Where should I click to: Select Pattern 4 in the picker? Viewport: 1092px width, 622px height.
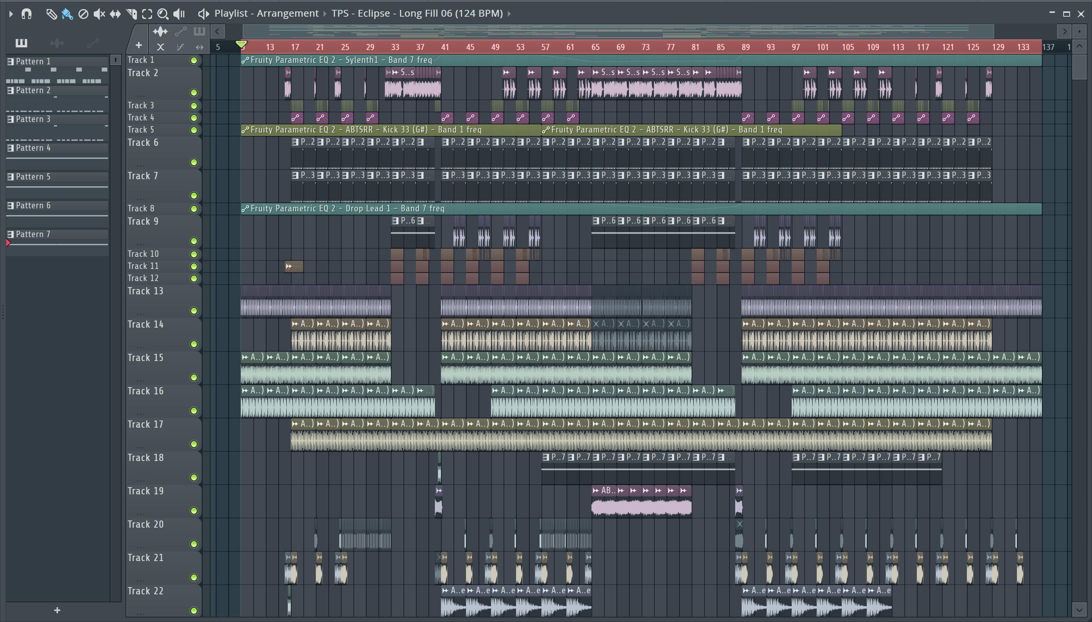[57, 148]
